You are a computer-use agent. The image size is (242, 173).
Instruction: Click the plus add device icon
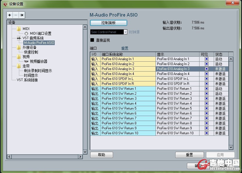click(x=10, y=15)
